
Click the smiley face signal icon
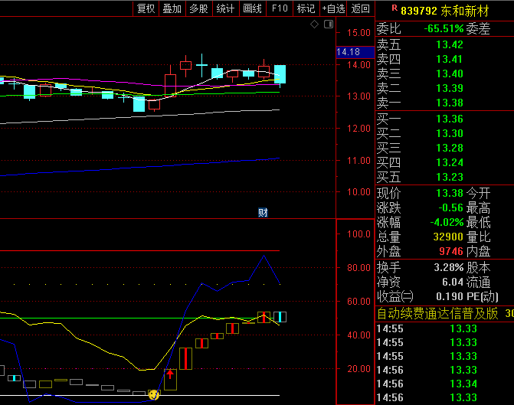pos(154,394)
